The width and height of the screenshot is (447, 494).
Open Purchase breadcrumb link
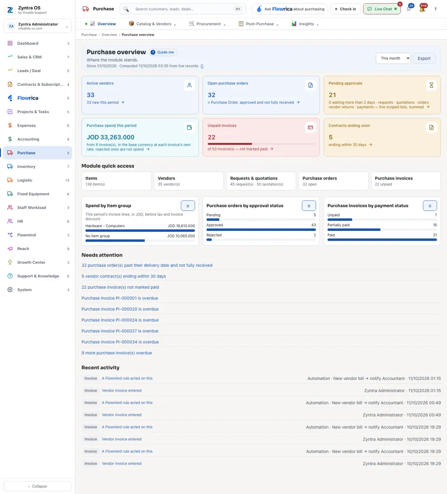click(x=89, y=34)
